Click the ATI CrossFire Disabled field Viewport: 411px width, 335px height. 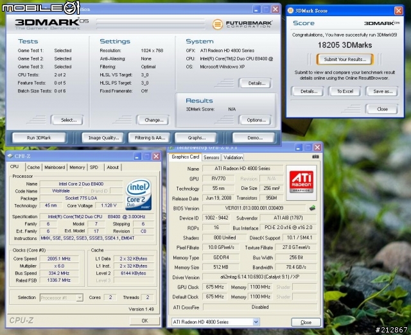259,307
